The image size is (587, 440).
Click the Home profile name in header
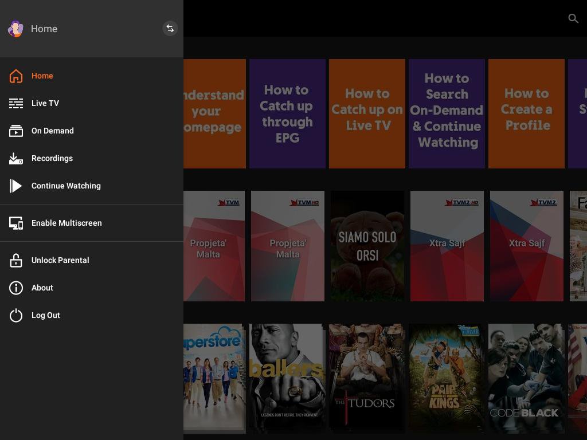(x=44, y=29)
